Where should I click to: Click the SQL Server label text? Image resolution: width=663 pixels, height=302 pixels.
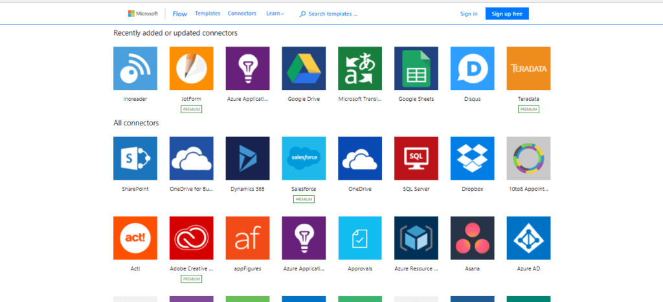[416, 189]
